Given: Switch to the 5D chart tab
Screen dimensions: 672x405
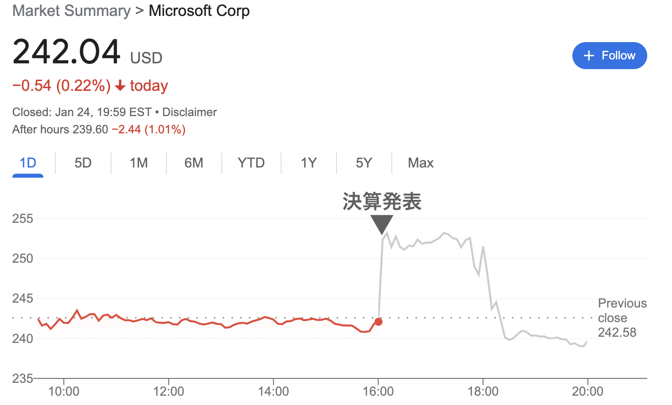Looking at the screenshot, I should tap(83, 163).
